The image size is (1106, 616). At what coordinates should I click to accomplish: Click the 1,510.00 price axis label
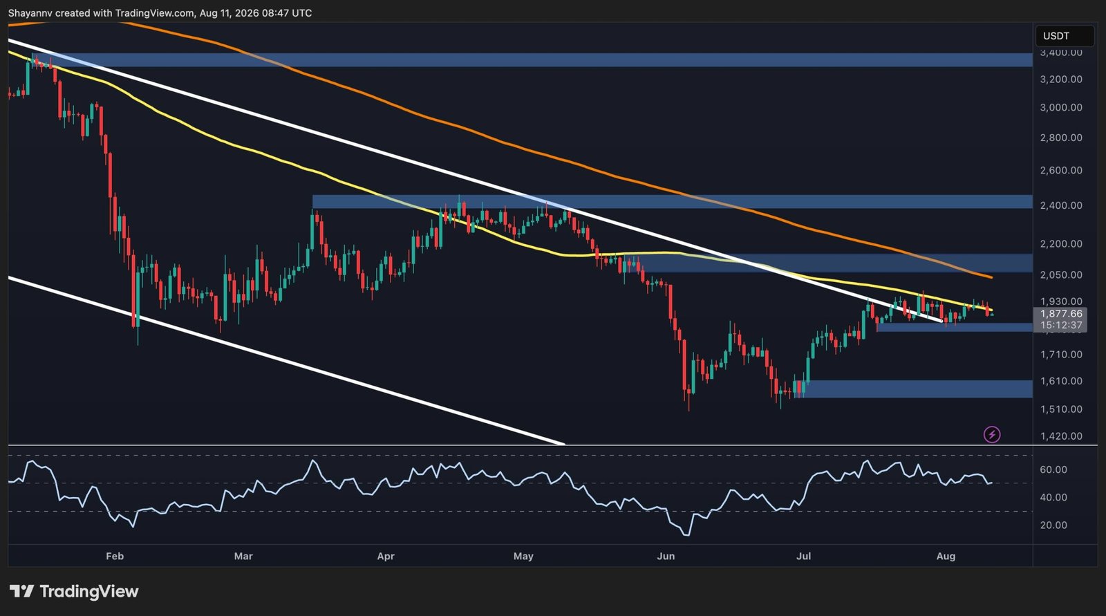[1061, 409]
